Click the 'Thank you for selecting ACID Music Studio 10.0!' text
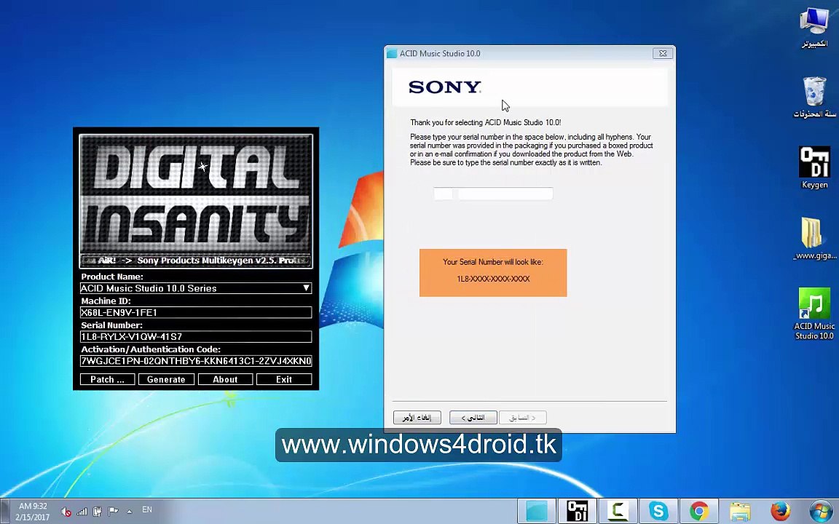 pos(485,122)
